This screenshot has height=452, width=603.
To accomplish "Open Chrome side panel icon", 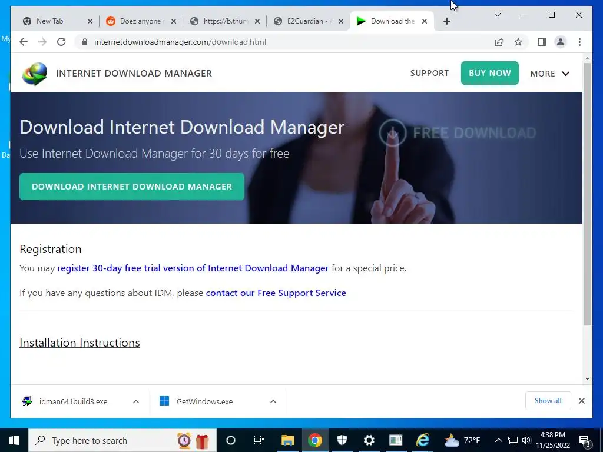I will click(542, 42).
